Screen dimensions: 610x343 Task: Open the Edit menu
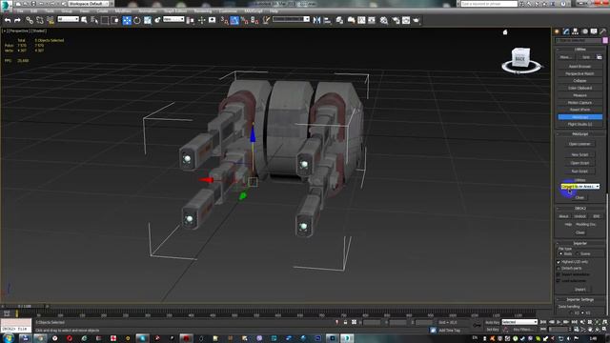click(34, 10)
